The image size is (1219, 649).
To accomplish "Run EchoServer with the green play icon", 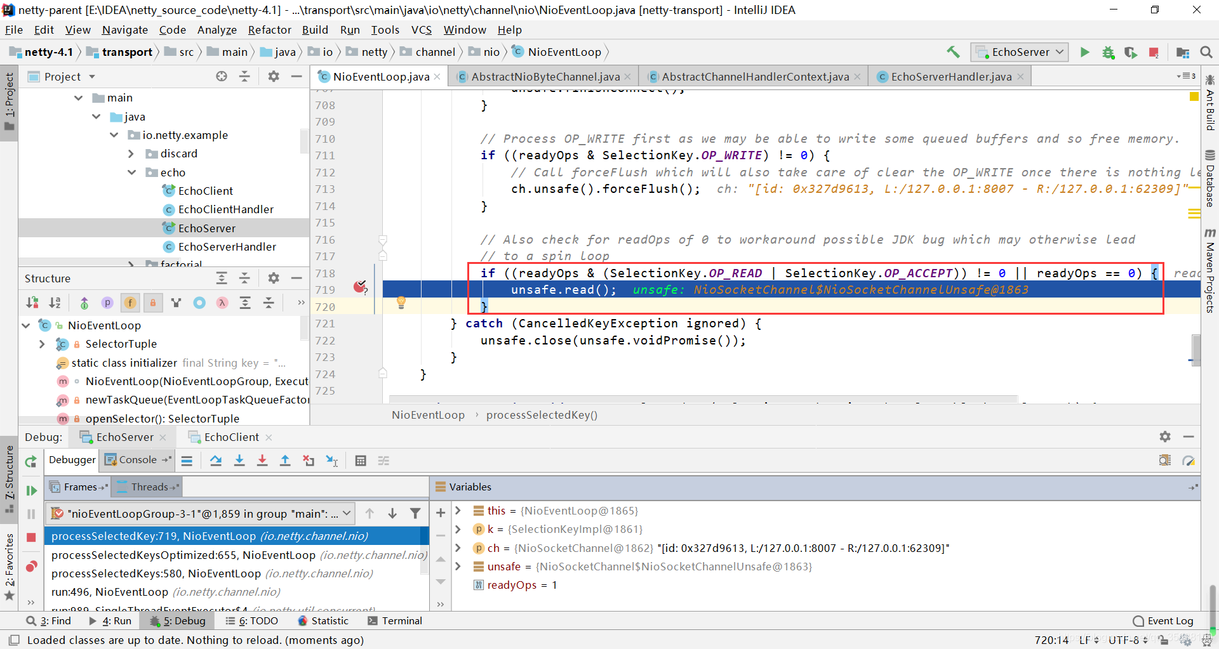I will (1085, 52).
